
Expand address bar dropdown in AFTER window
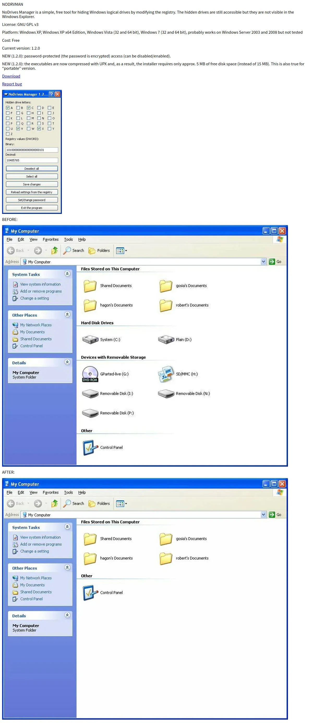[x=263, y=515]
